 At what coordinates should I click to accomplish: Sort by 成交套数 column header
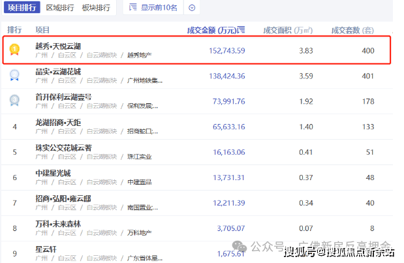pyautogui.click(x=352, y=30)
